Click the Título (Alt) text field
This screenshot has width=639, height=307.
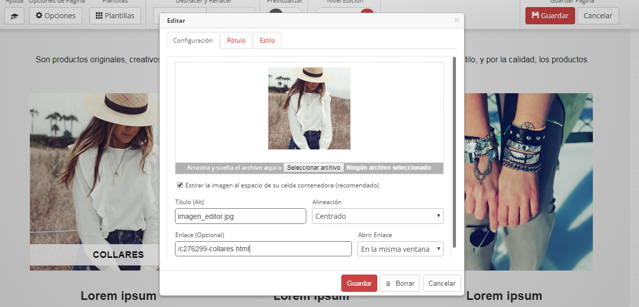240,216
